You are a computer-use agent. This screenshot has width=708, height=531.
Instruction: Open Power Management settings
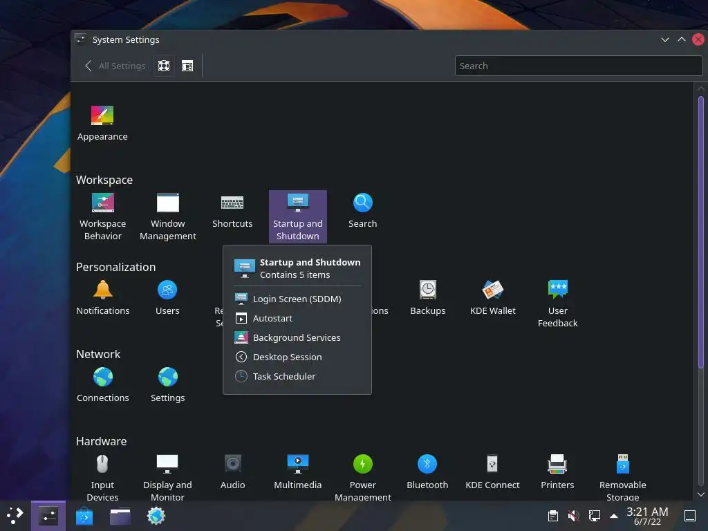(362, 478)
